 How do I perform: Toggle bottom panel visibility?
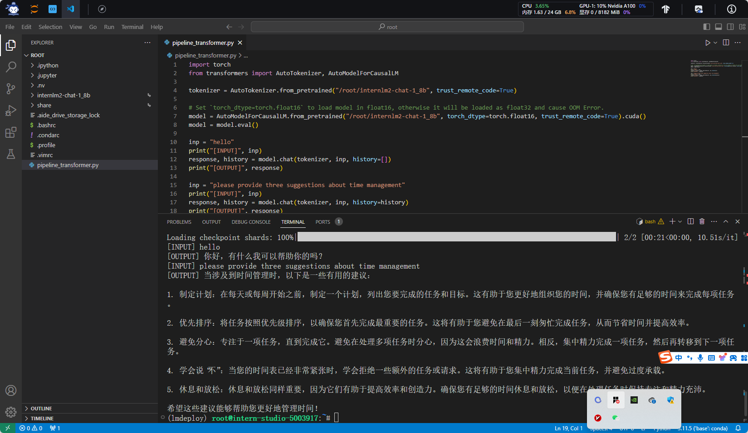(719, 27)
